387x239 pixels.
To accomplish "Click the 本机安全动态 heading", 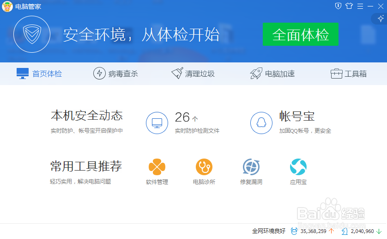I will [87, 116].
